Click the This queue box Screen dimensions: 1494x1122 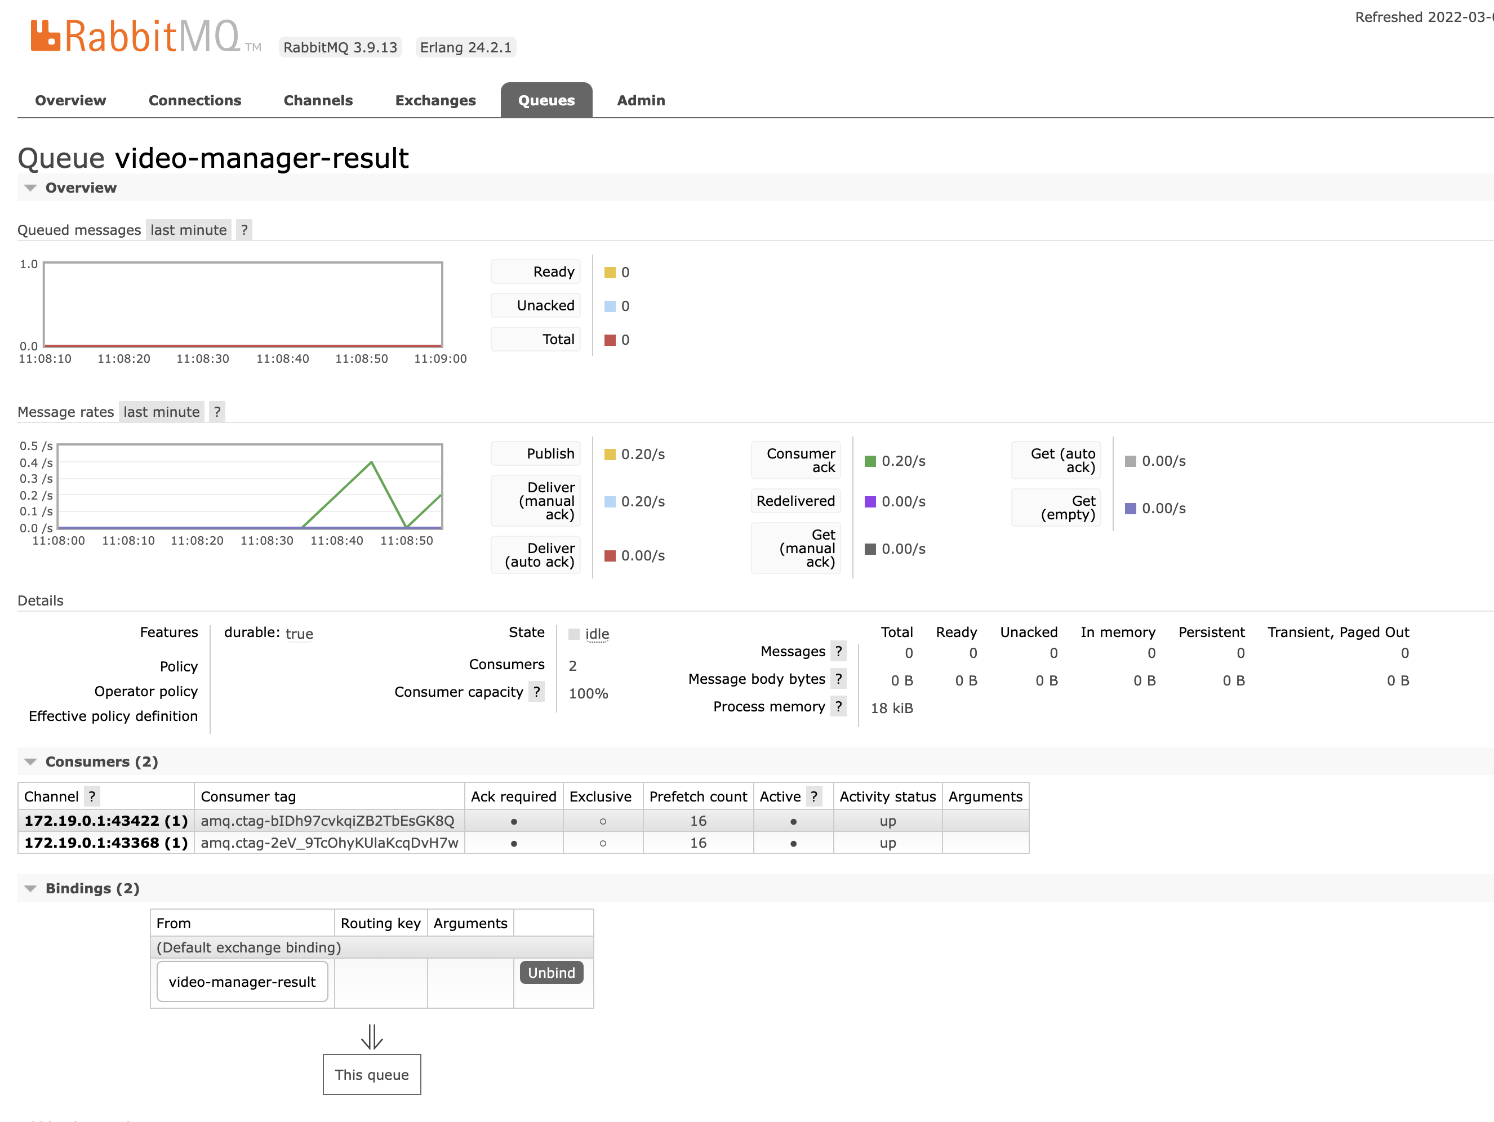(x=372, y=1075)
